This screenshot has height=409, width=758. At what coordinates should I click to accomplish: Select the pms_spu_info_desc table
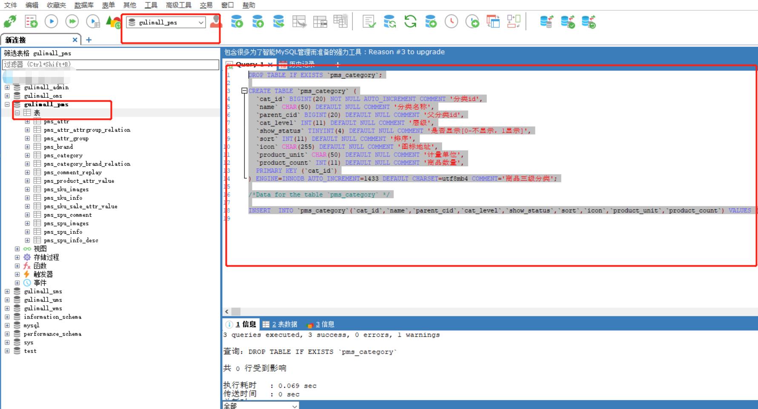pyautogui.click(x=71, y=240)
